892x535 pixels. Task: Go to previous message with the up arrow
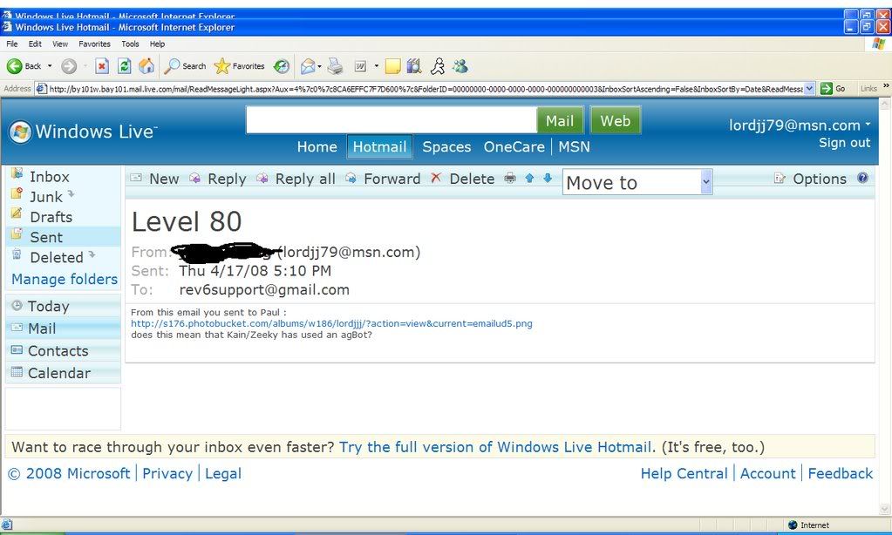pyautogui.click(x=529, y=178)
